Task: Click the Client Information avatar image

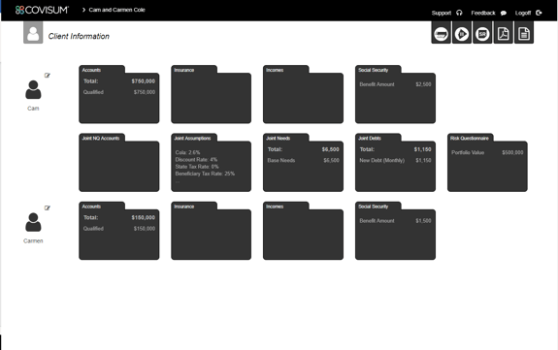Action: point(33,33)
